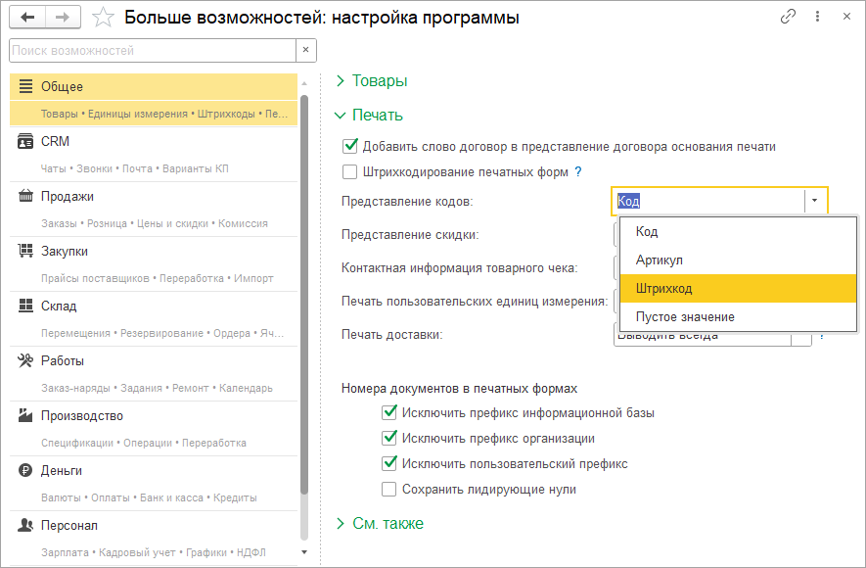Choose Артикул in the dropdown list
The height and width of the screenshot is (568, 866).
pyautogui.click(x=660, y=260)
